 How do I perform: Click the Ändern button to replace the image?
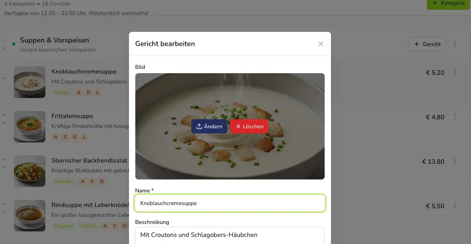(x=209, y=126)
